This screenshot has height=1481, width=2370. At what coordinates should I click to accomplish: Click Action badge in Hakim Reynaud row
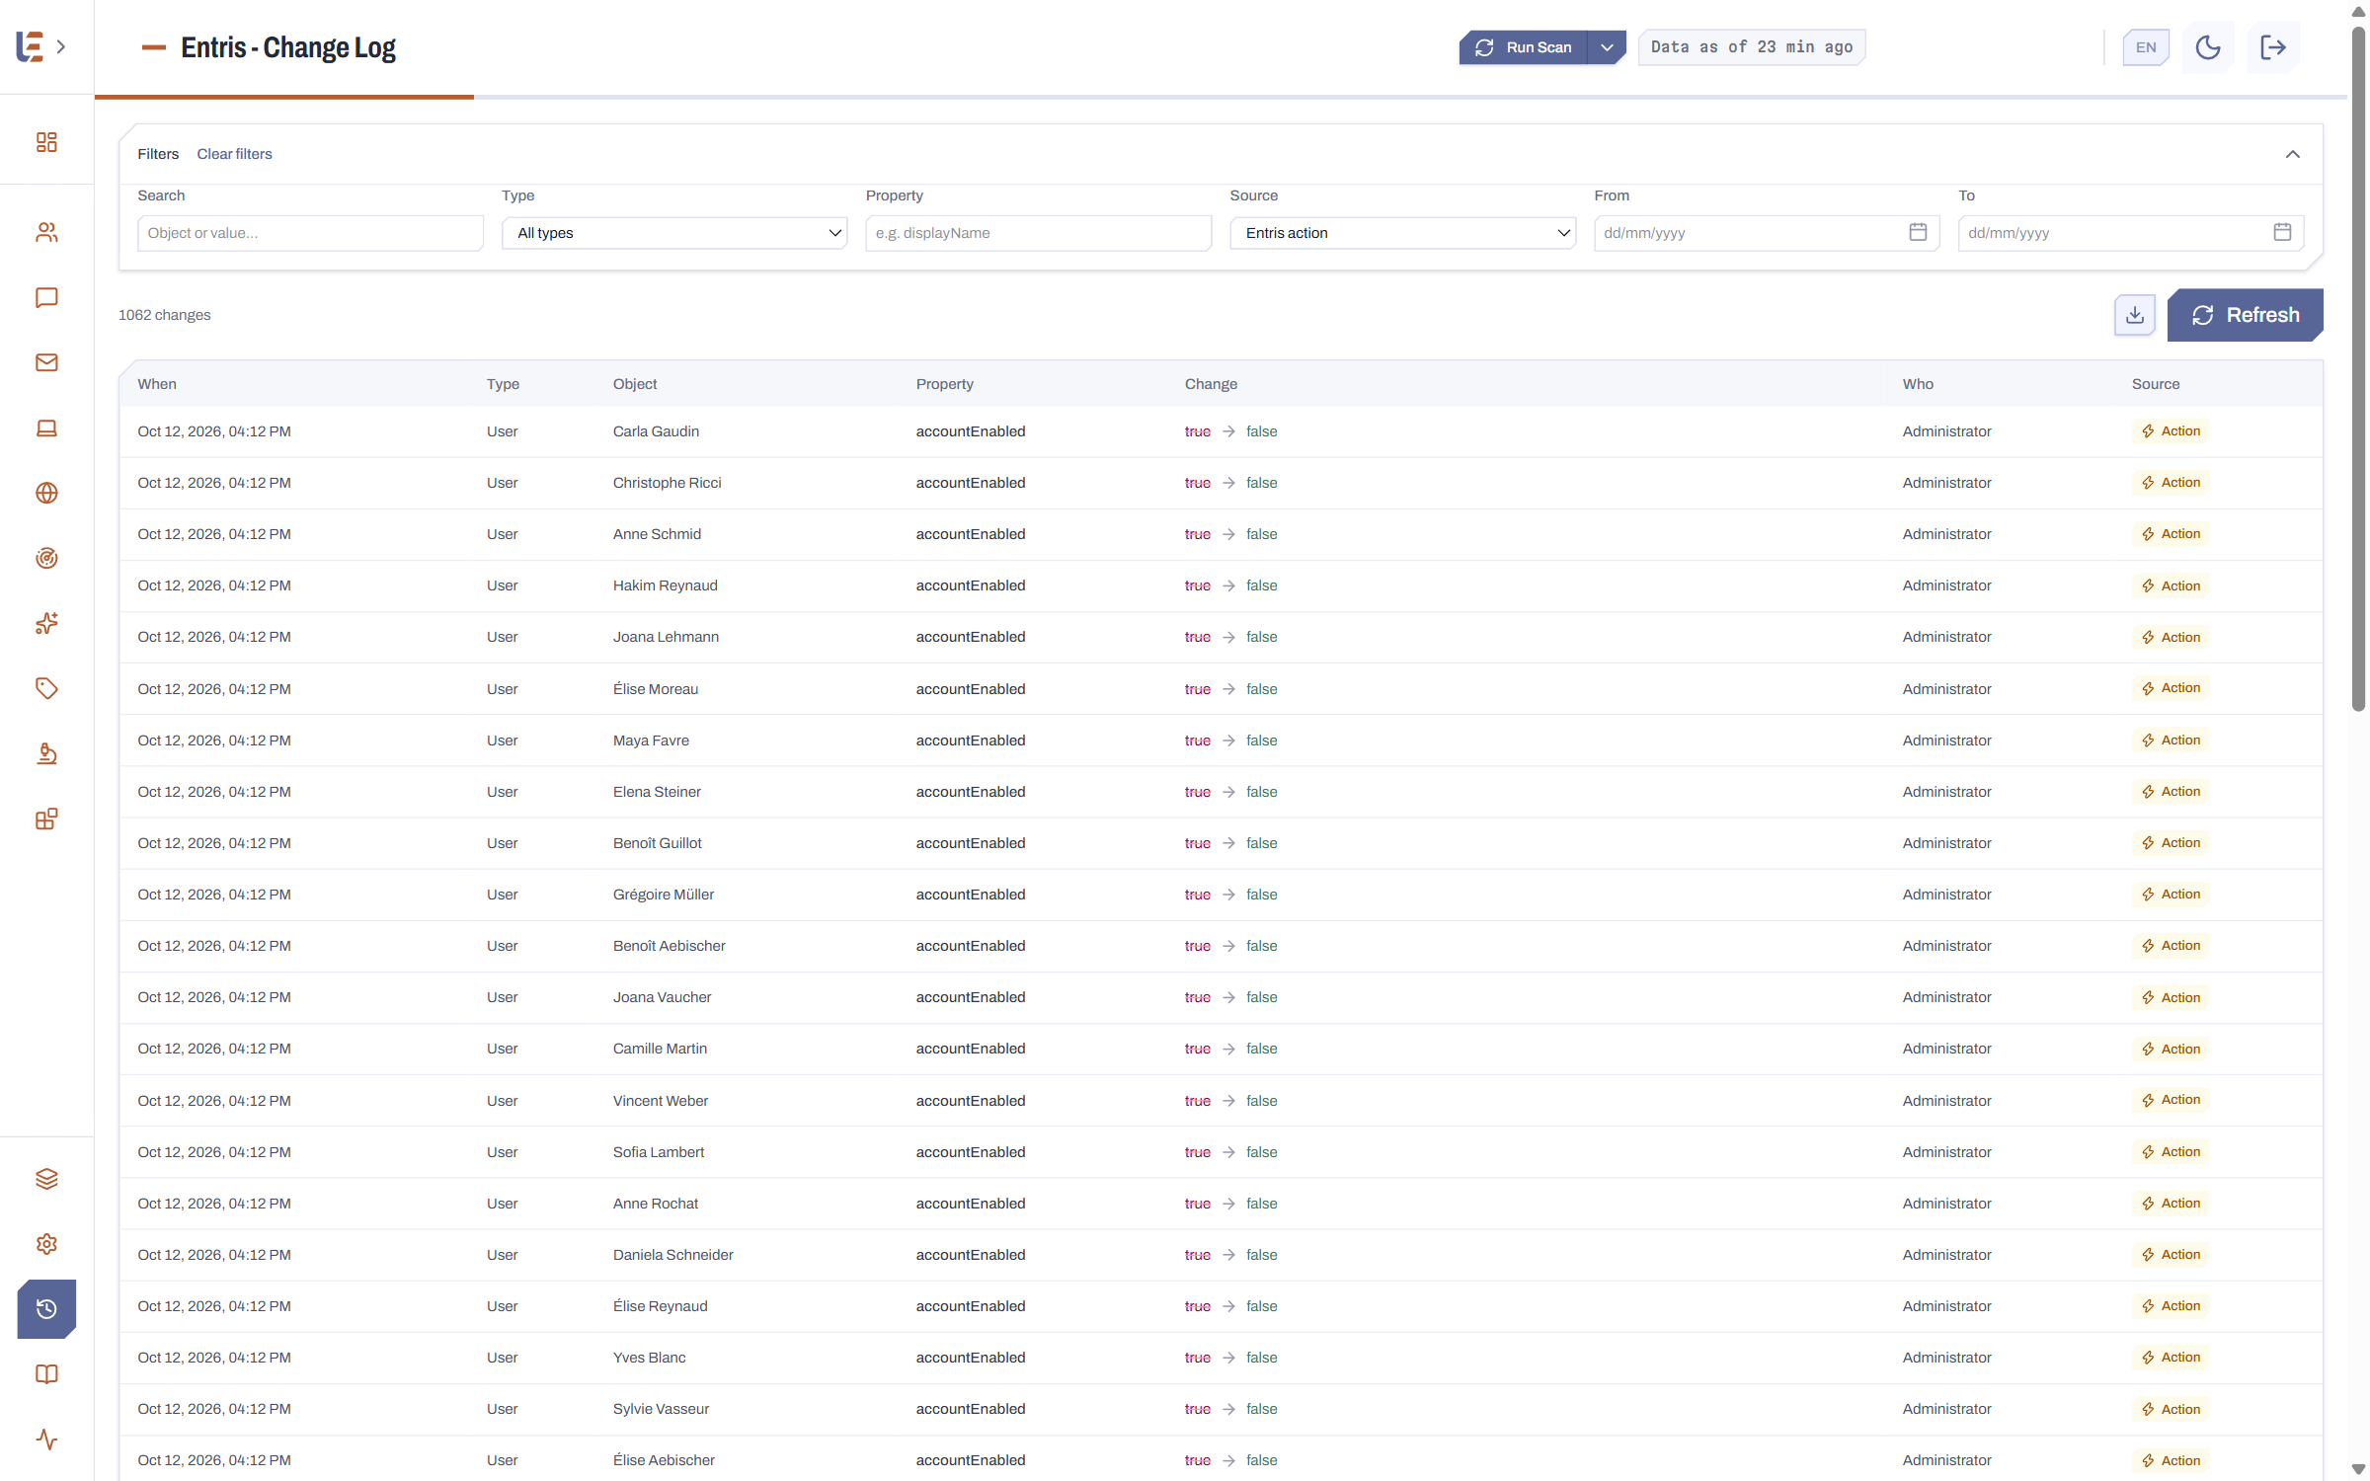(x=2170, y=585)
